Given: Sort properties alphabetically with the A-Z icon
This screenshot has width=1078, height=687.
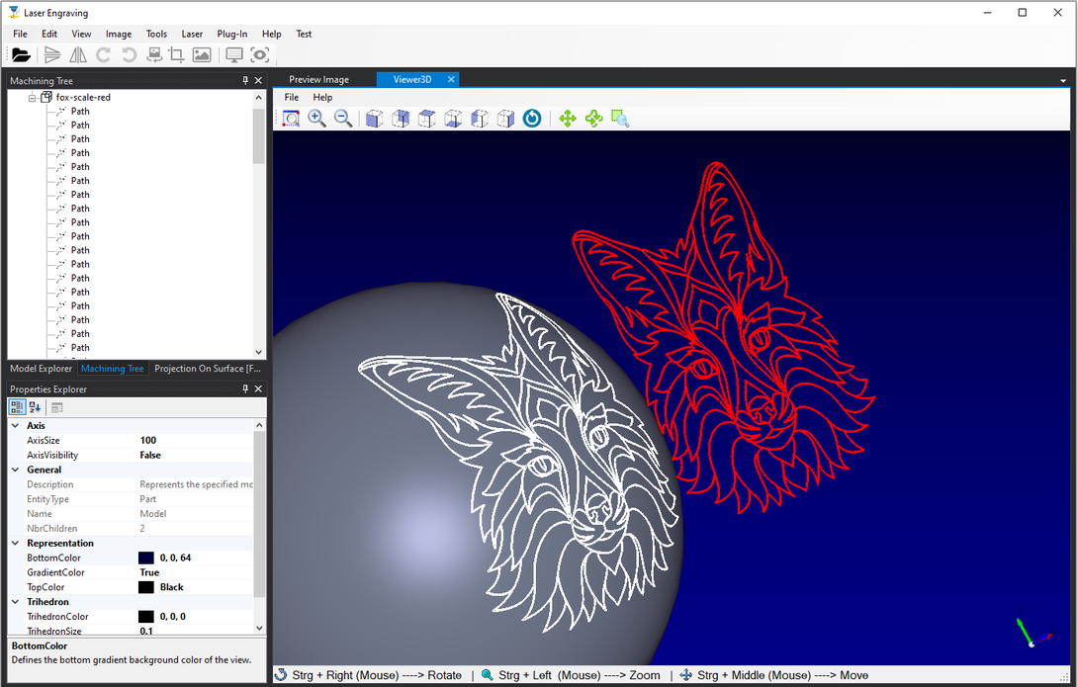Looking at the screenshot, I should 35,407.
